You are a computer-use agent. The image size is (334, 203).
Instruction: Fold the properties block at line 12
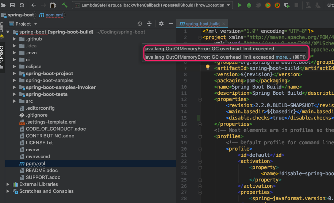pos(200,99)
